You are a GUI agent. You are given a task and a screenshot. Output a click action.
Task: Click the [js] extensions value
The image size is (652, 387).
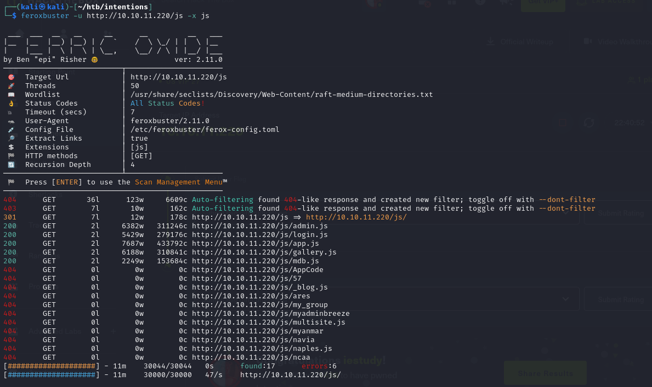coord(139,147)
